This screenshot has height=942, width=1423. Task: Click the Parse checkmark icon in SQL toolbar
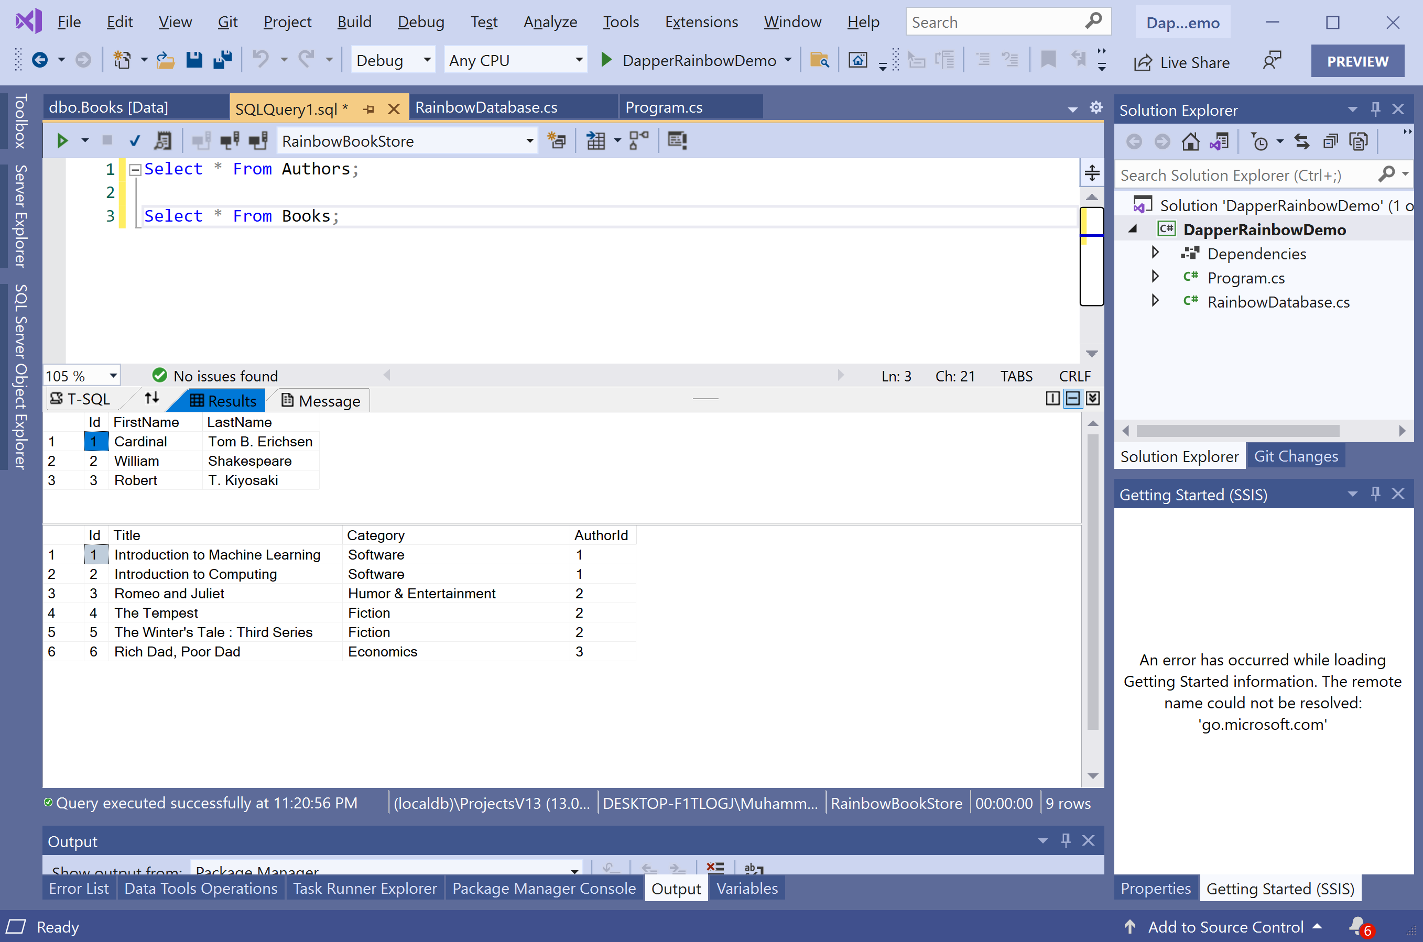135,140
